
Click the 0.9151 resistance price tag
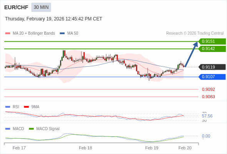point(212,42)
